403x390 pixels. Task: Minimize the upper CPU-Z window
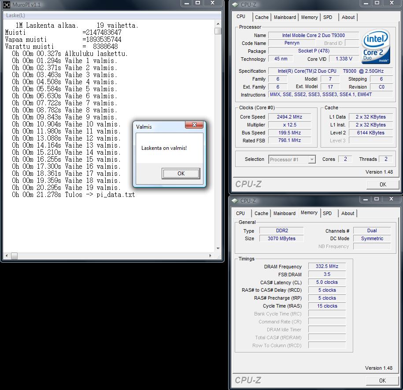[x=366, y=3]
